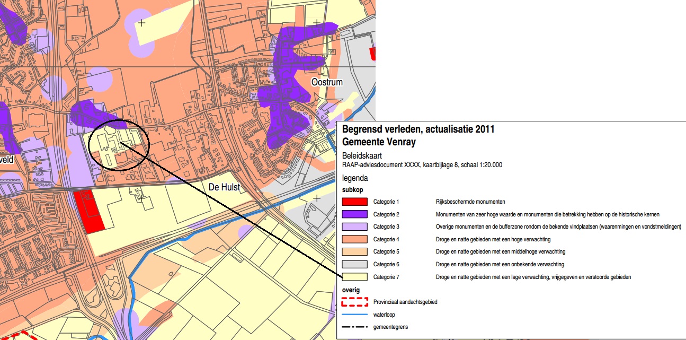Click the 'overig' section label
This screenshot has width=686, height=340.
click(x=351, y=290)
